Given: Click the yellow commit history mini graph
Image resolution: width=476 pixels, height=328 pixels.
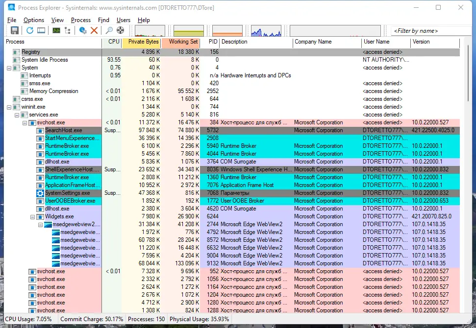Looking at the screenshot, I should click(x=189, y=31).
